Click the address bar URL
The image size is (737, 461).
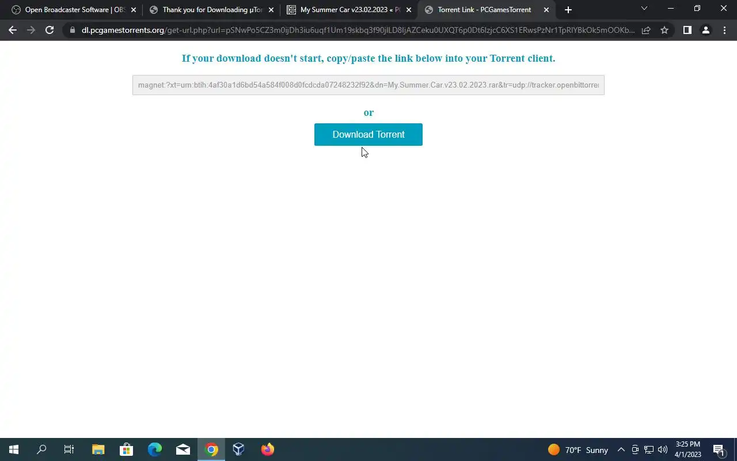pos(358,30)
